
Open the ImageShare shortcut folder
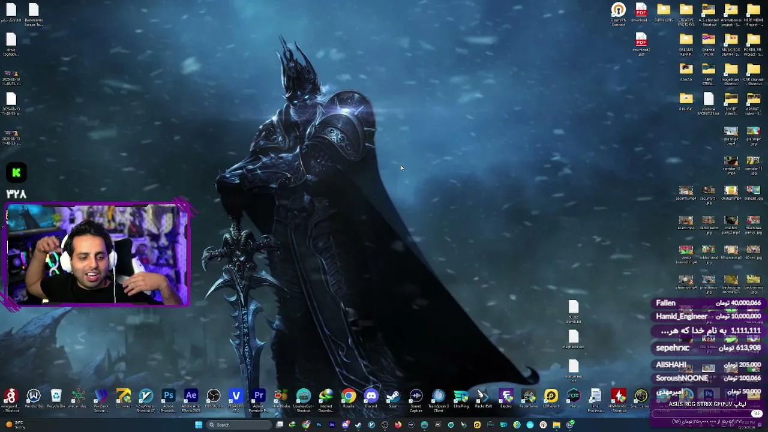731,74
